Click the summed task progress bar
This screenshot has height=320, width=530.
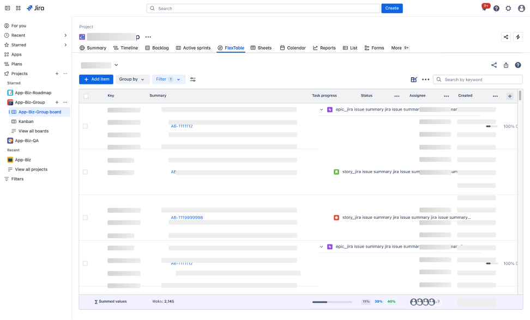332,302
